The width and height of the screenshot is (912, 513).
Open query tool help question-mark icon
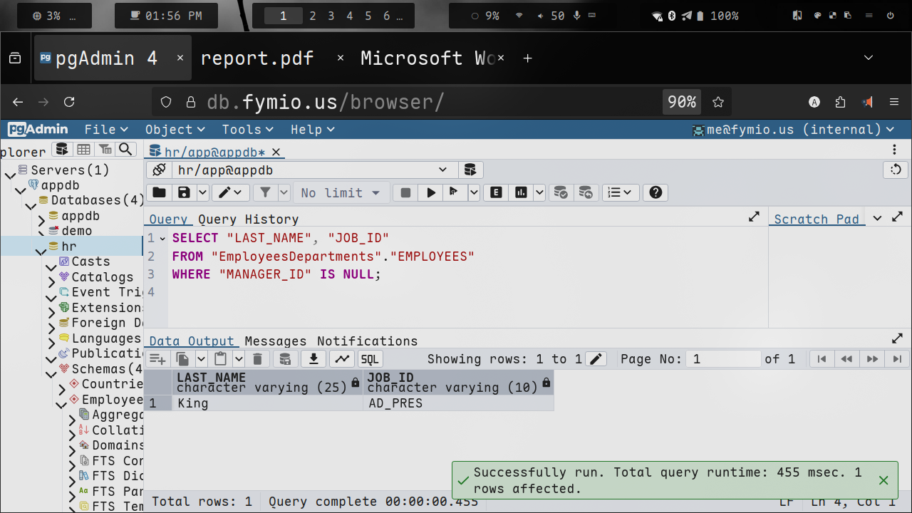point(655,192)
